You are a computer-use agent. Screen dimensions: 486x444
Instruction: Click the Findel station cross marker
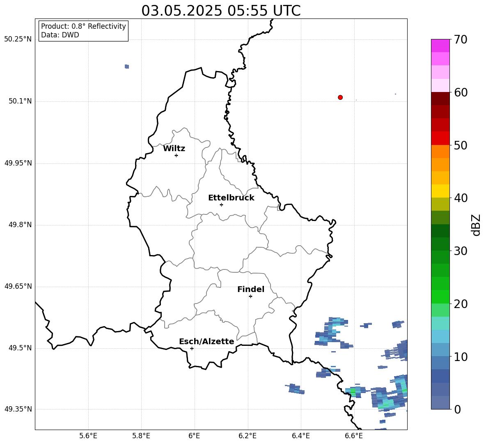point(250,297)
